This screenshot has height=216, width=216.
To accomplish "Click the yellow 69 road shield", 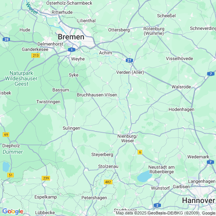I will pos(6,135).
